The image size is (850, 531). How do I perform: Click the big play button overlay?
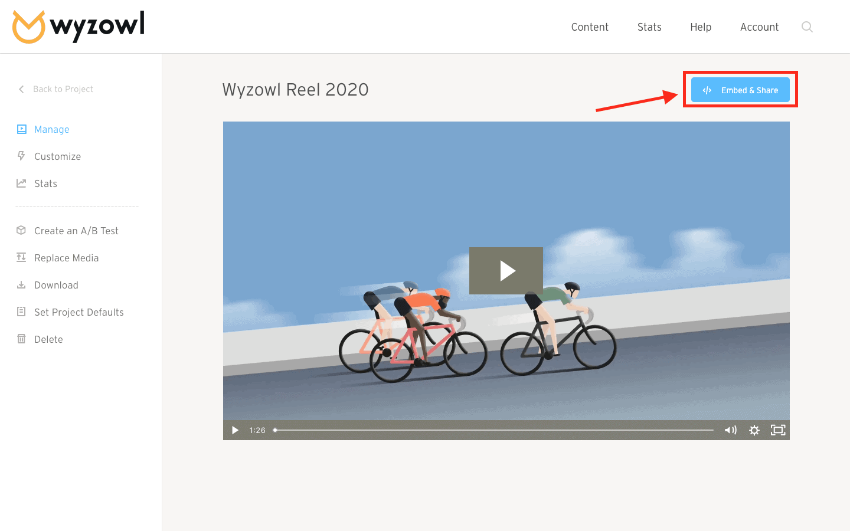[x=506, y=271]
